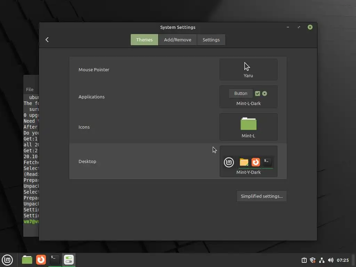The width and height of the screenshot is (356, 267).
Task: Click the Mint logo in Desktop preview
Action: 229,162
